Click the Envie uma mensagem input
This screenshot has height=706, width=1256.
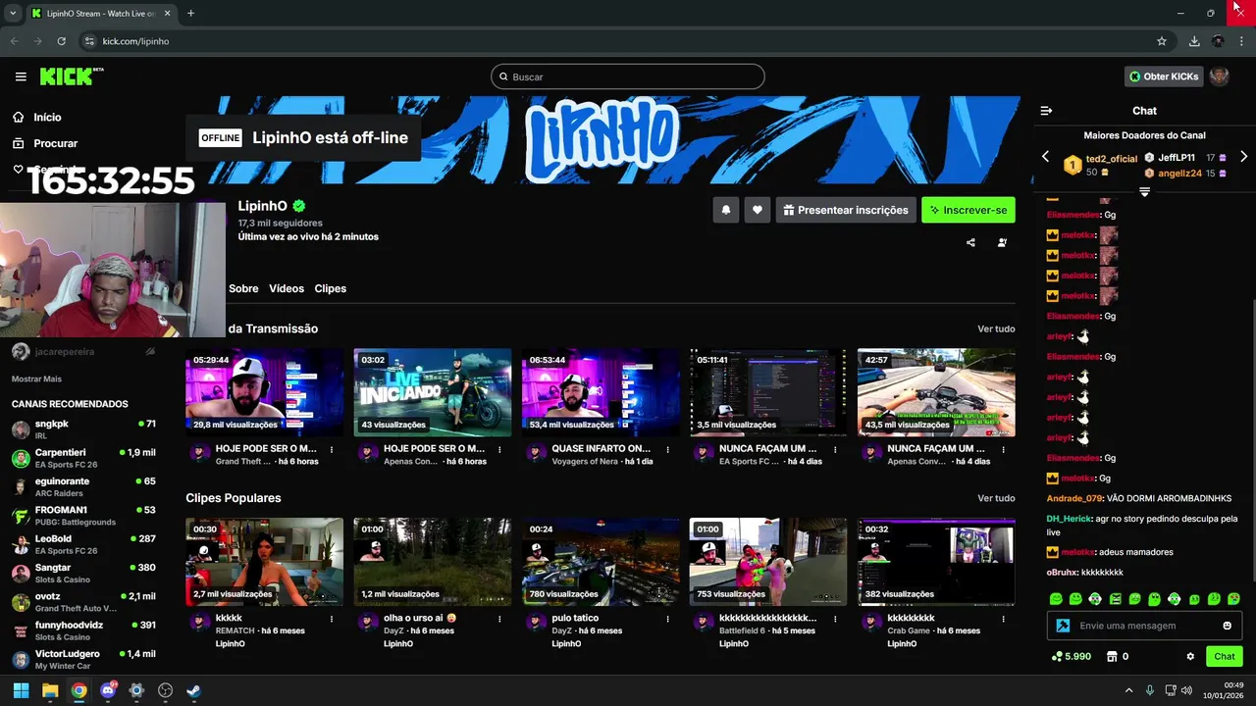(x=1144, y=626)
